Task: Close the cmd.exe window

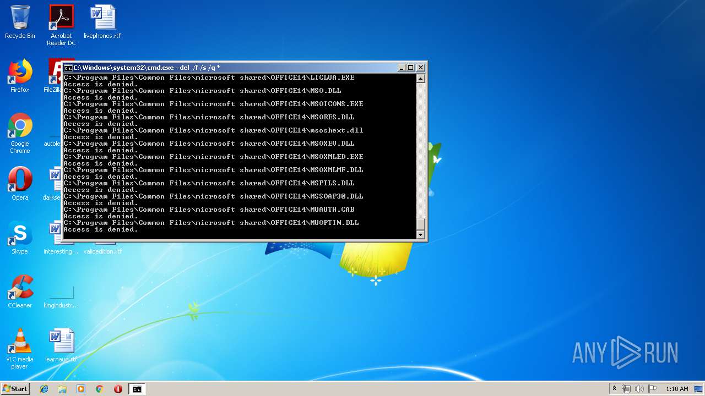Action: [421, 68]
